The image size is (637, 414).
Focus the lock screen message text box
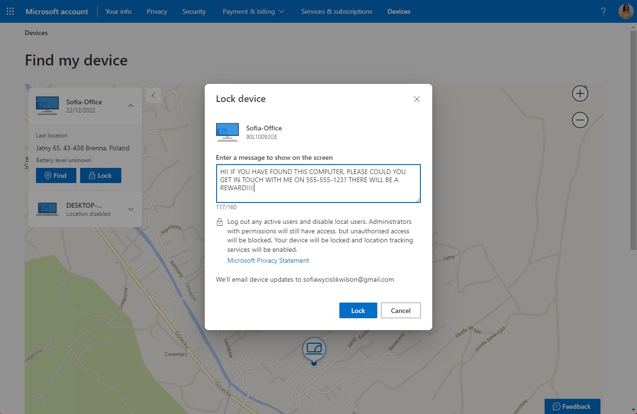coord(318,184)
